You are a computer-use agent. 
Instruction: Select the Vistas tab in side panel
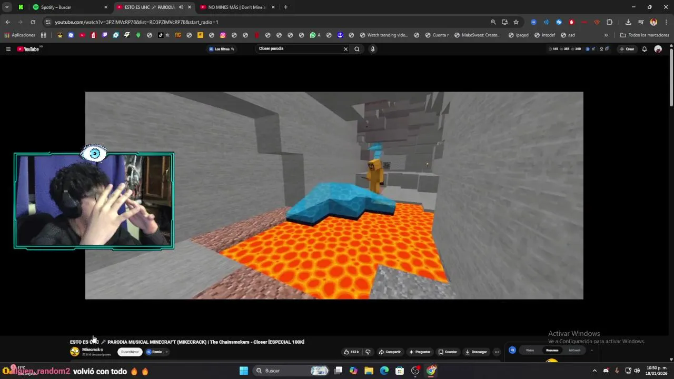[x=530, y=350]
